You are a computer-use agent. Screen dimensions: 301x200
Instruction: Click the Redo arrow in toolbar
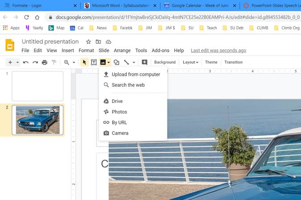(35, 62)
